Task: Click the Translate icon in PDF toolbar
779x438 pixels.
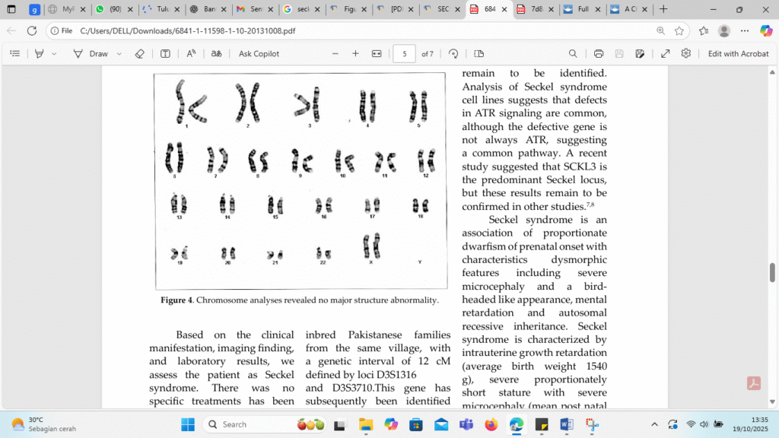Action: click(217, 54)
